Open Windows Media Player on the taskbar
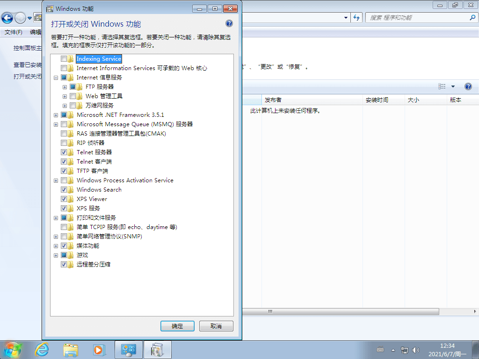Image resolution: width=479 pixels, height=359 pixels. pos(99,349)
